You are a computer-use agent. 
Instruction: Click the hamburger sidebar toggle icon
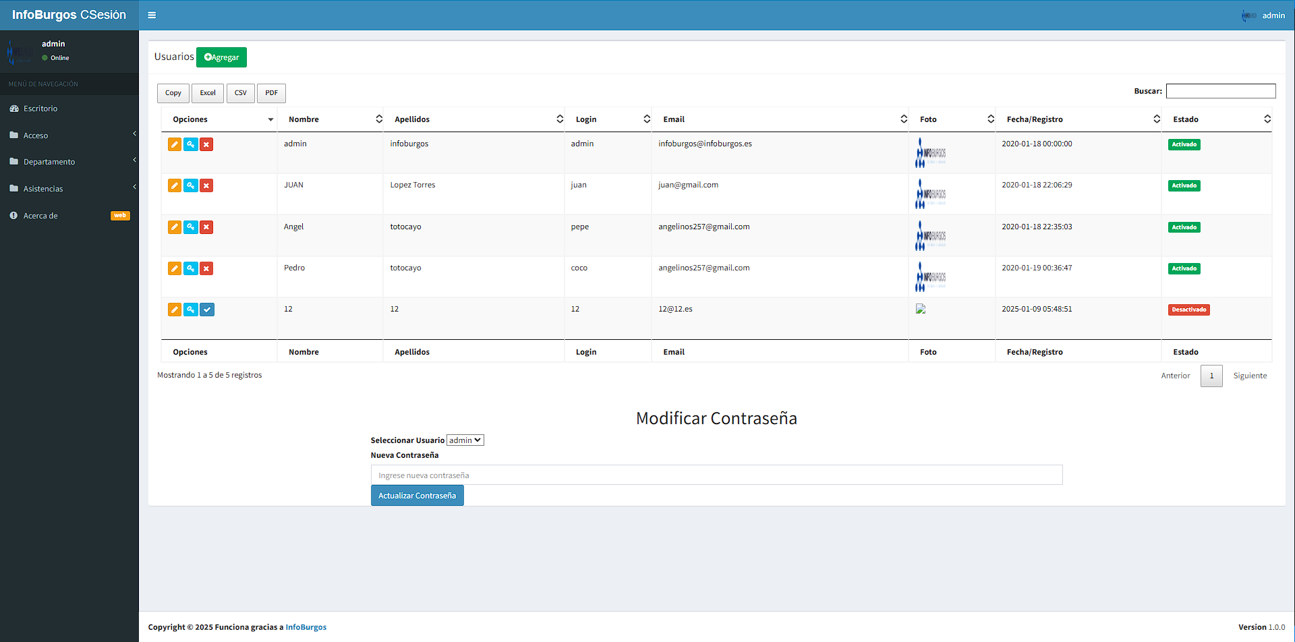tap(152, 15)
